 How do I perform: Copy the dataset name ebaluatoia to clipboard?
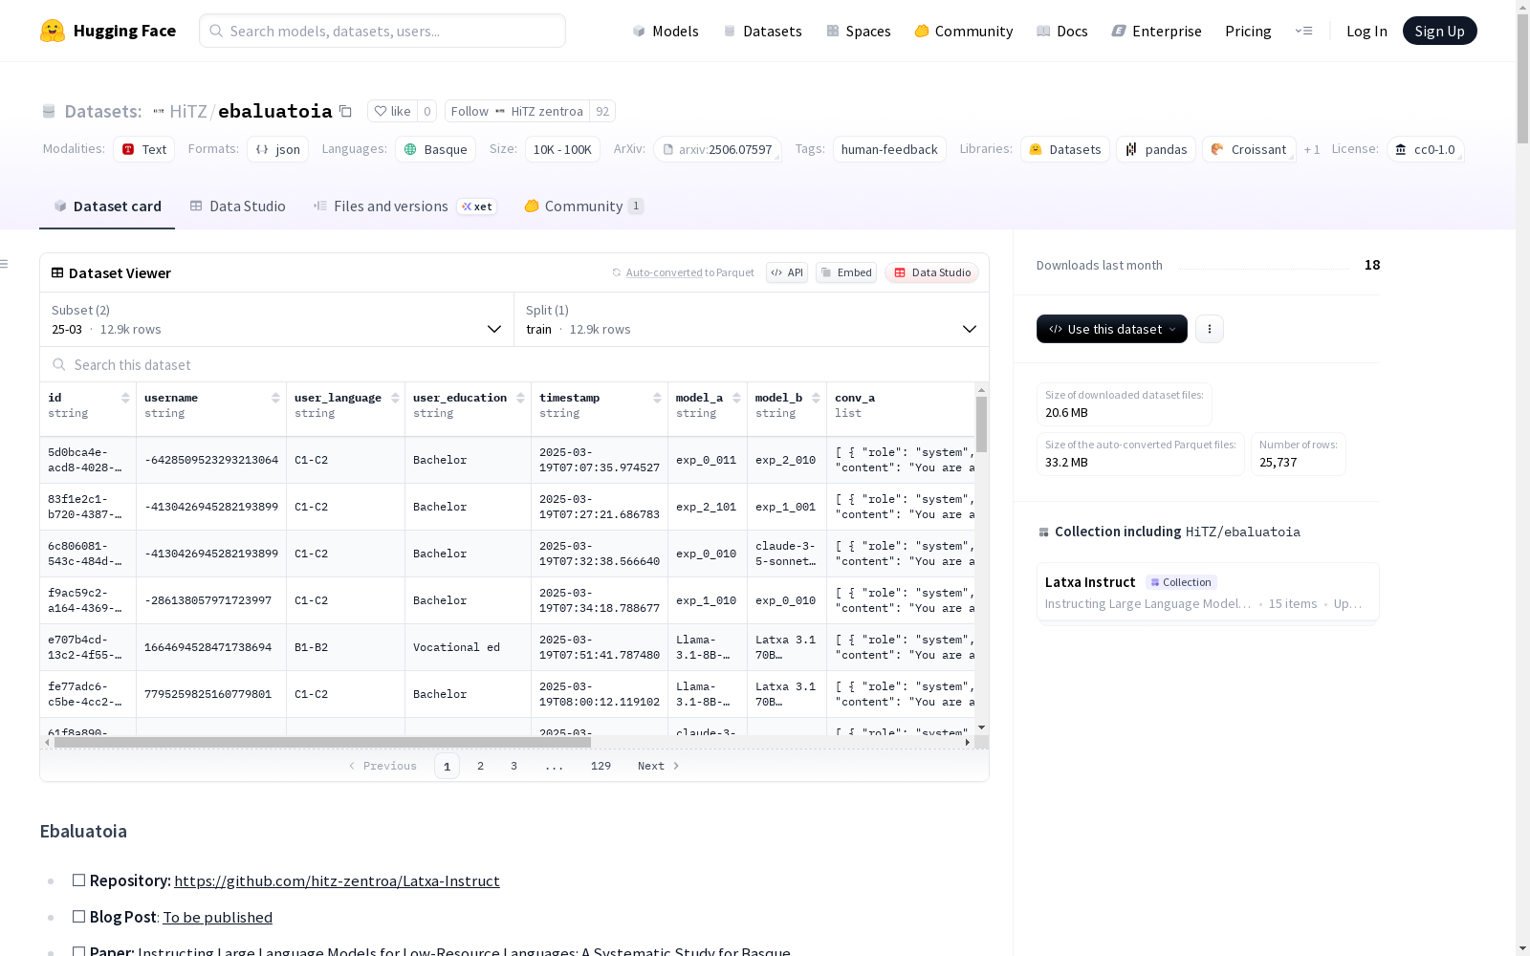click(x=346, y=112)
